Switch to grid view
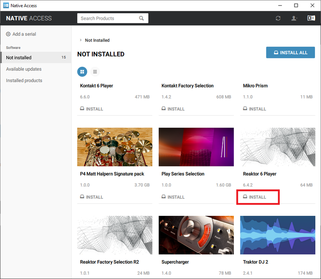 click(x=82, y=72)
